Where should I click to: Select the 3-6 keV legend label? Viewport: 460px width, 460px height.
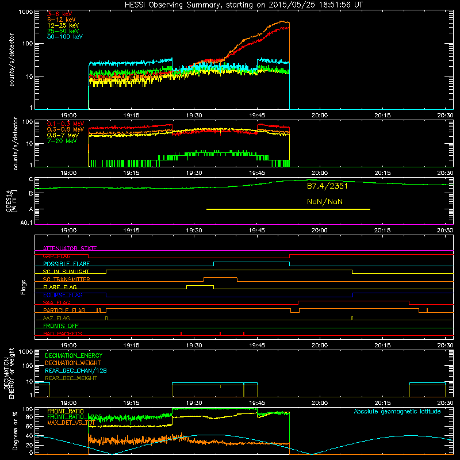[60, 14]
